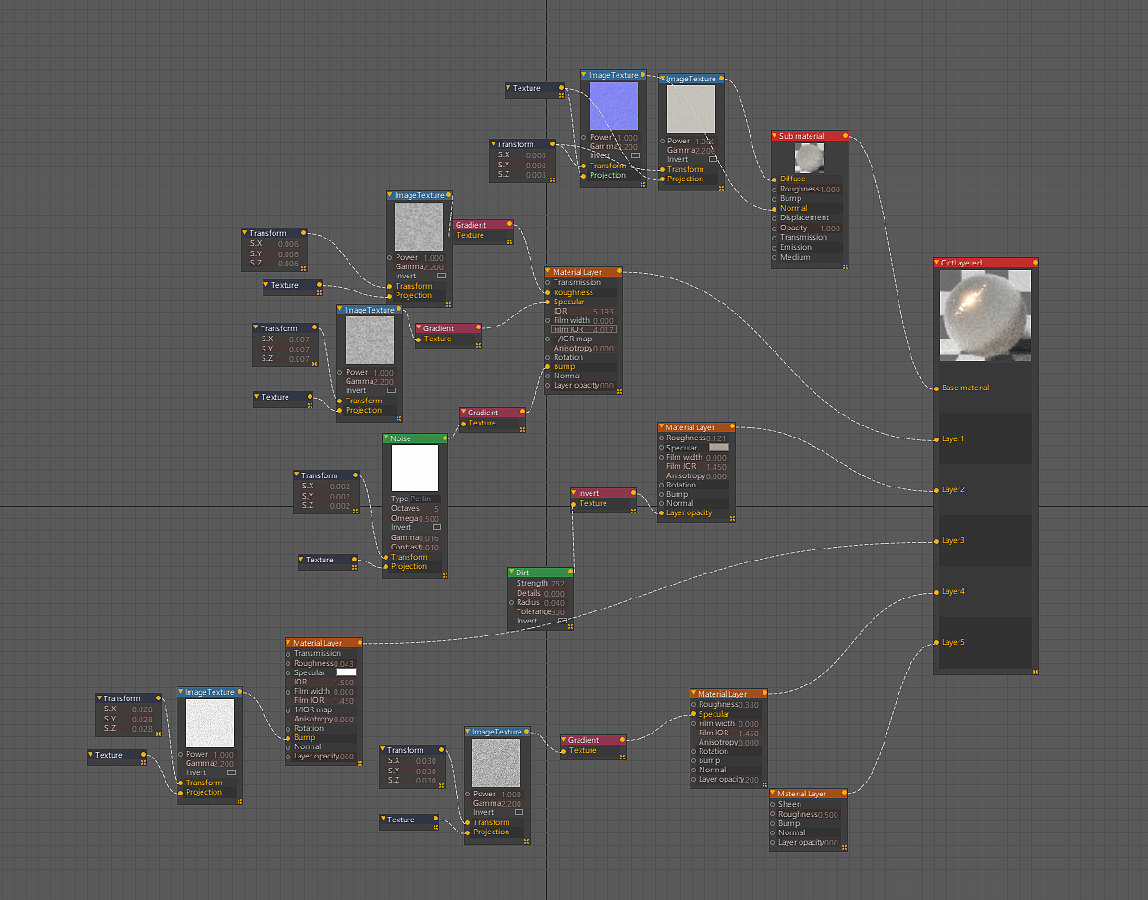
Task: Collapse the Transform node with 0.002 values
Action: pos(298,475)
